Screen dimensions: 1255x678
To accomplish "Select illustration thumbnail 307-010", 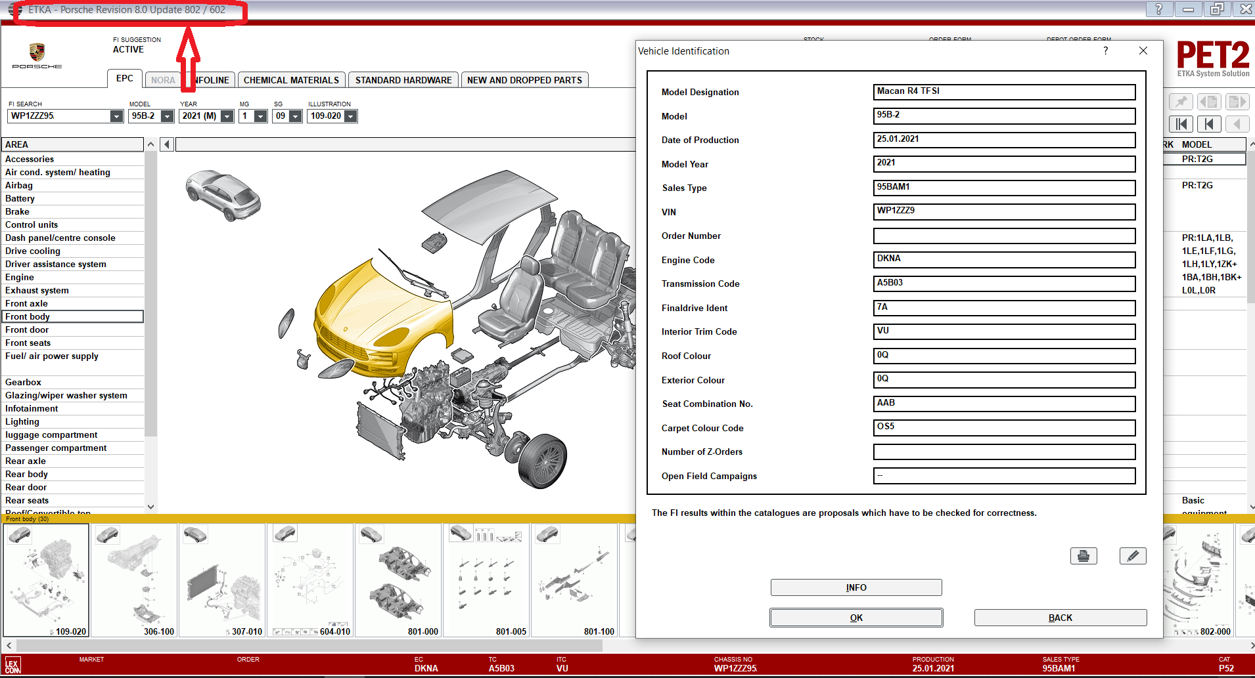I will pos(222,580).
